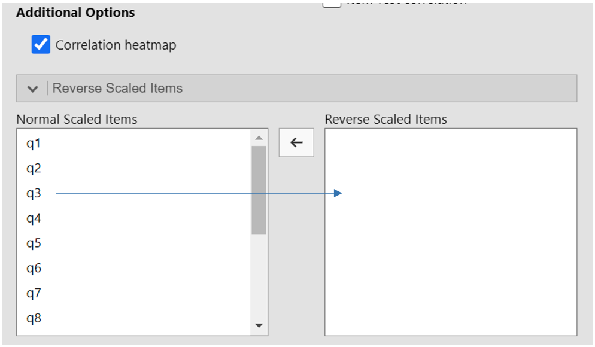Select q1 in Normal Scaled Items

[x=34, y=144]
